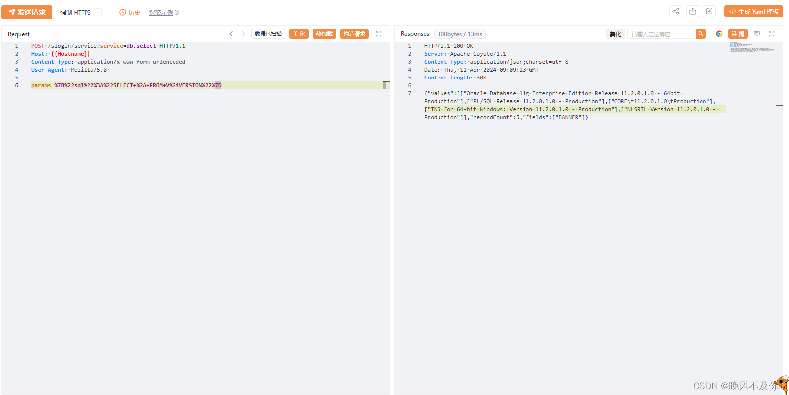
Task: Click the response Content-Type application/json line
Action: (x=496, y=62)
